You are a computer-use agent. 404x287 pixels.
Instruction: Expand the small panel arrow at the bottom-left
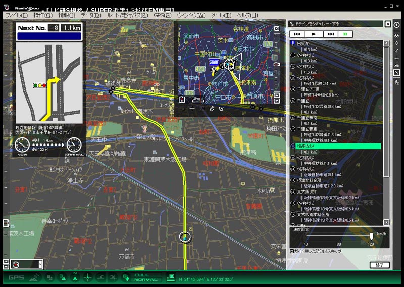pyautogui.click(x=40, y=264)
